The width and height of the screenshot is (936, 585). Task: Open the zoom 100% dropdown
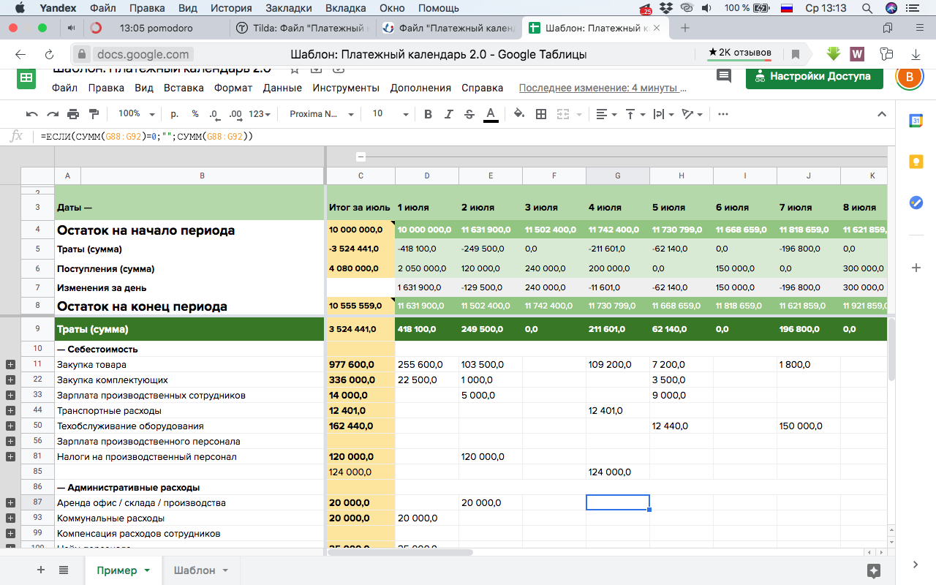tap(136, 114)
